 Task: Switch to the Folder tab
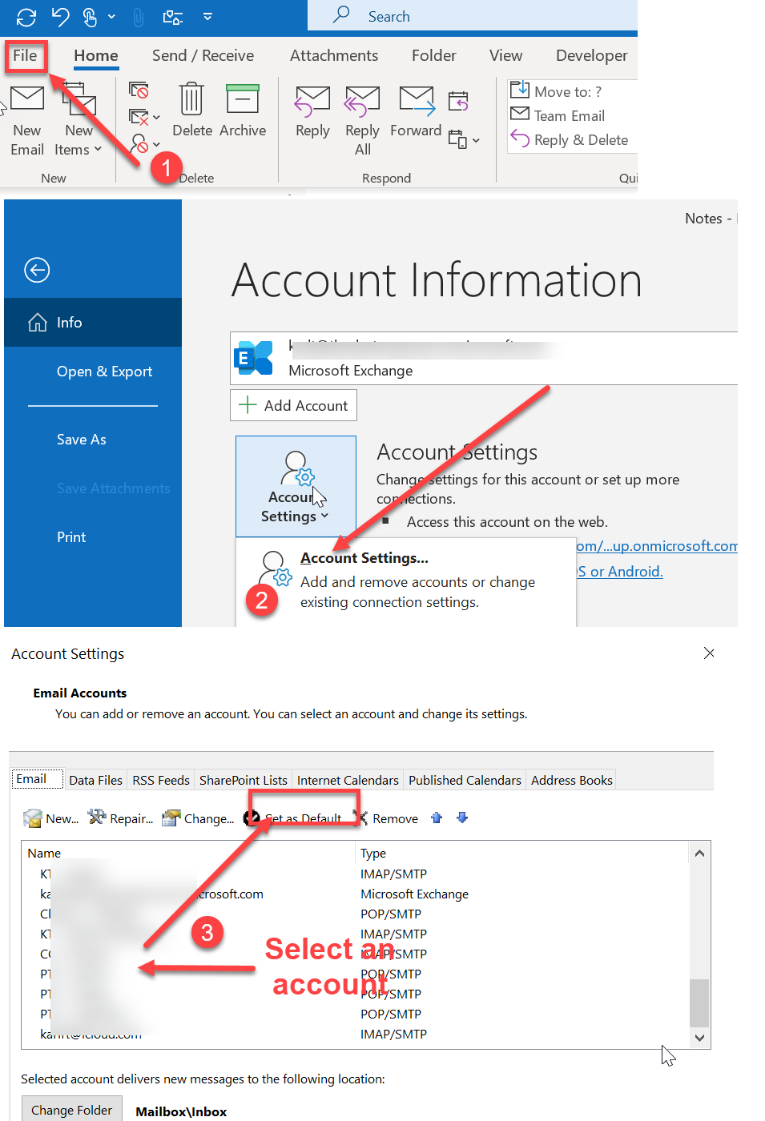pyautogui.click(x=434, y=55)
